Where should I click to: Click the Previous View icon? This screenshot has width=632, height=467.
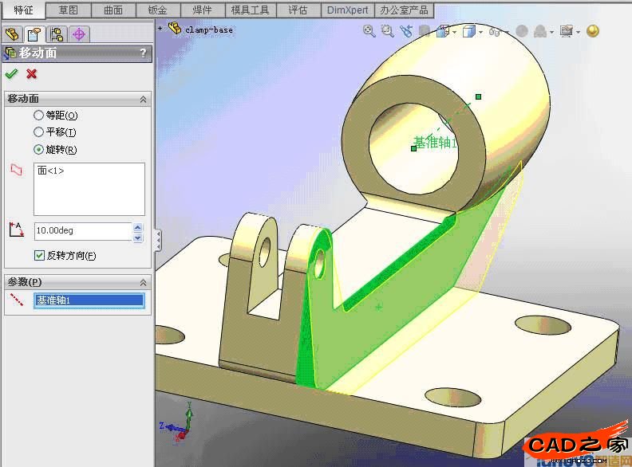tap(407, 31)
